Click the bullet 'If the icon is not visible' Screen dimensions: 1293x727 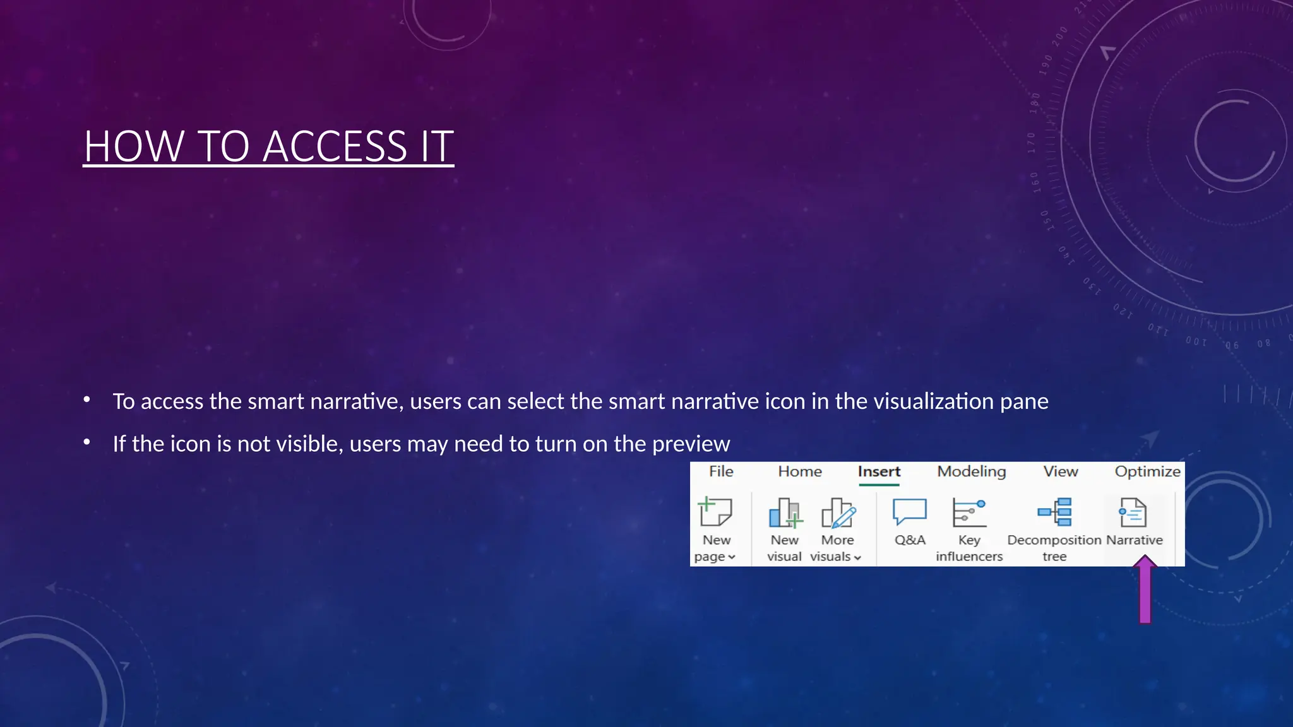pos(421,444)
